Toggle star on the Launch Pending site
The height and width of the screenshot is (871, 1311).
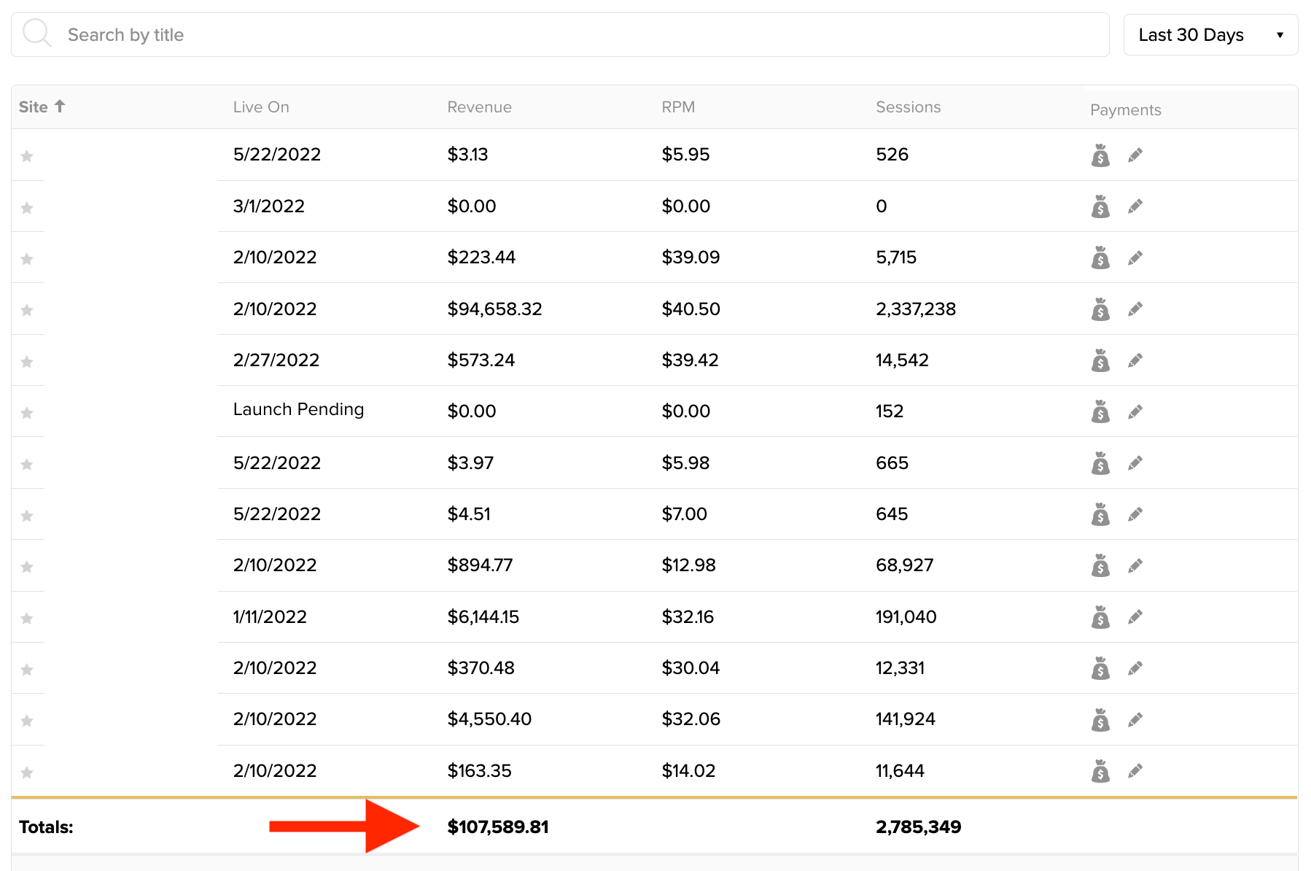click(x=27, y=413)
